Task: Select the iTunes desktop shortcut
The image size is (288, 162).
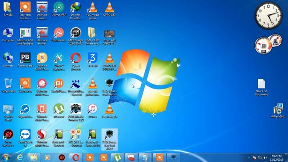Action: 93,111
